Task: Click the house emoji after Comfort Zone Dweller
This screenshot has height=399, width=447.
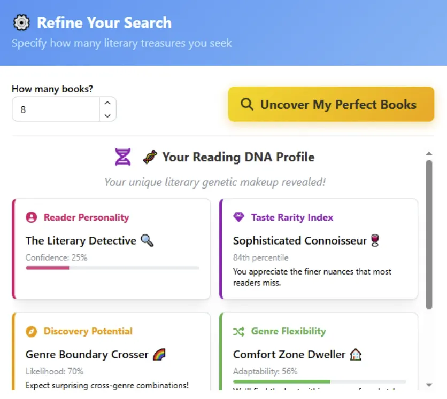Action: point(356,355)
